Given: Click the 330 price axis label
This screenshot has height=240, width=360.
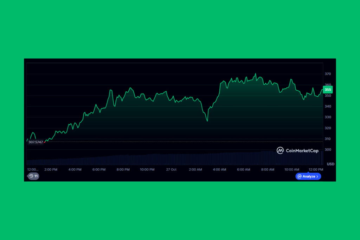Looking at the screenshot, I should [x=328, y=117].
